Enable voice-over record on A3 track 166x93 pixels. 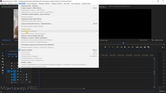click(x=26, y=80)
